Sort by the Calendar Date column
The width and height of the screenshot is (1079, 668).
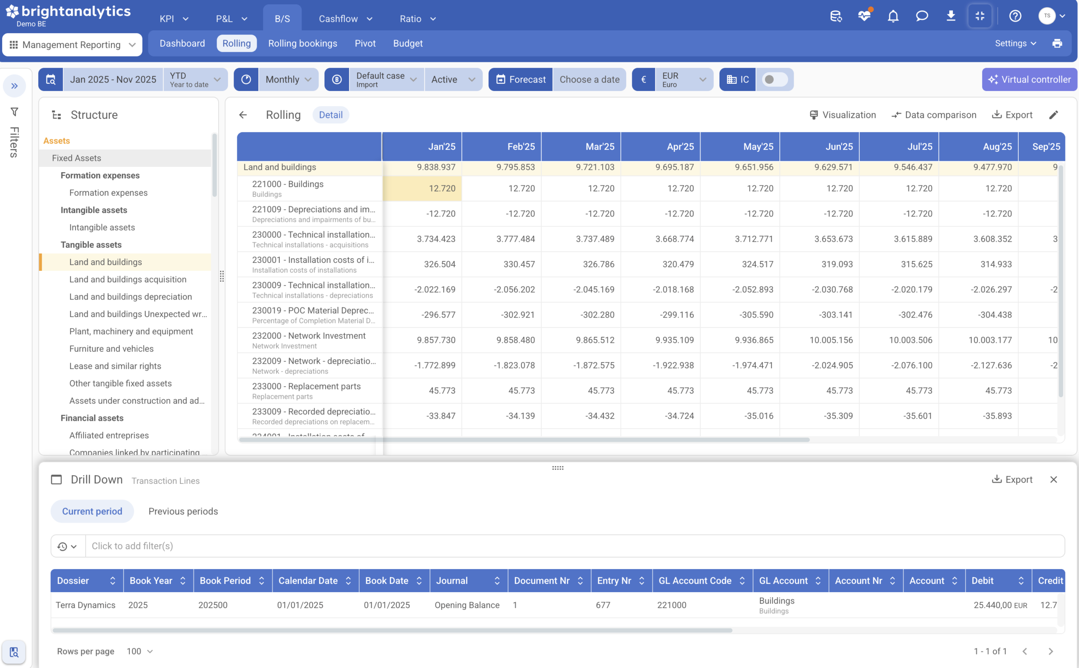click(x=348, y=581)
